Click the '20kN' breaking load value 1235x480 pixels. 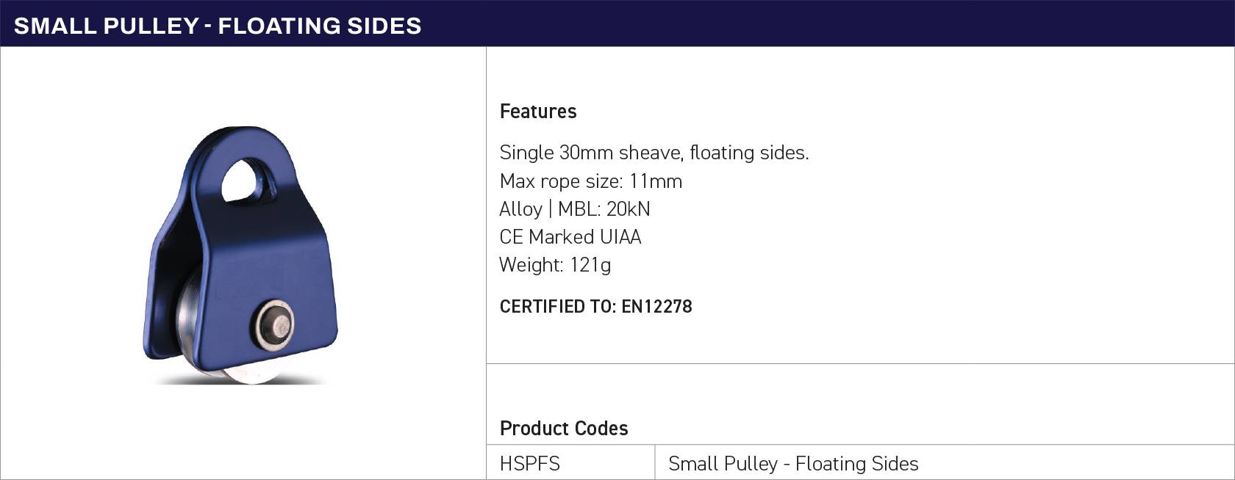tap(629, 209)
